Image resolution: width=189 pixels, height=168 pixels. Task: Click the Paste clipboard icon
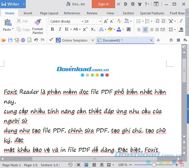pyautogui.click(x=8, y=23)
